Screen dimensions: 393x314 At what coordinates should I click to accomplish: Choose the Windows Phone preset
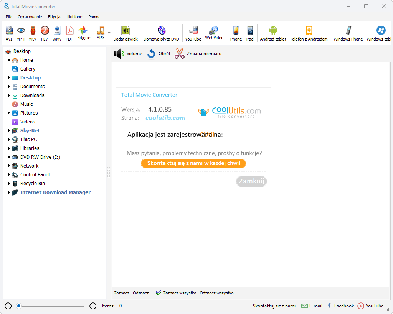[x=348, y=33]
